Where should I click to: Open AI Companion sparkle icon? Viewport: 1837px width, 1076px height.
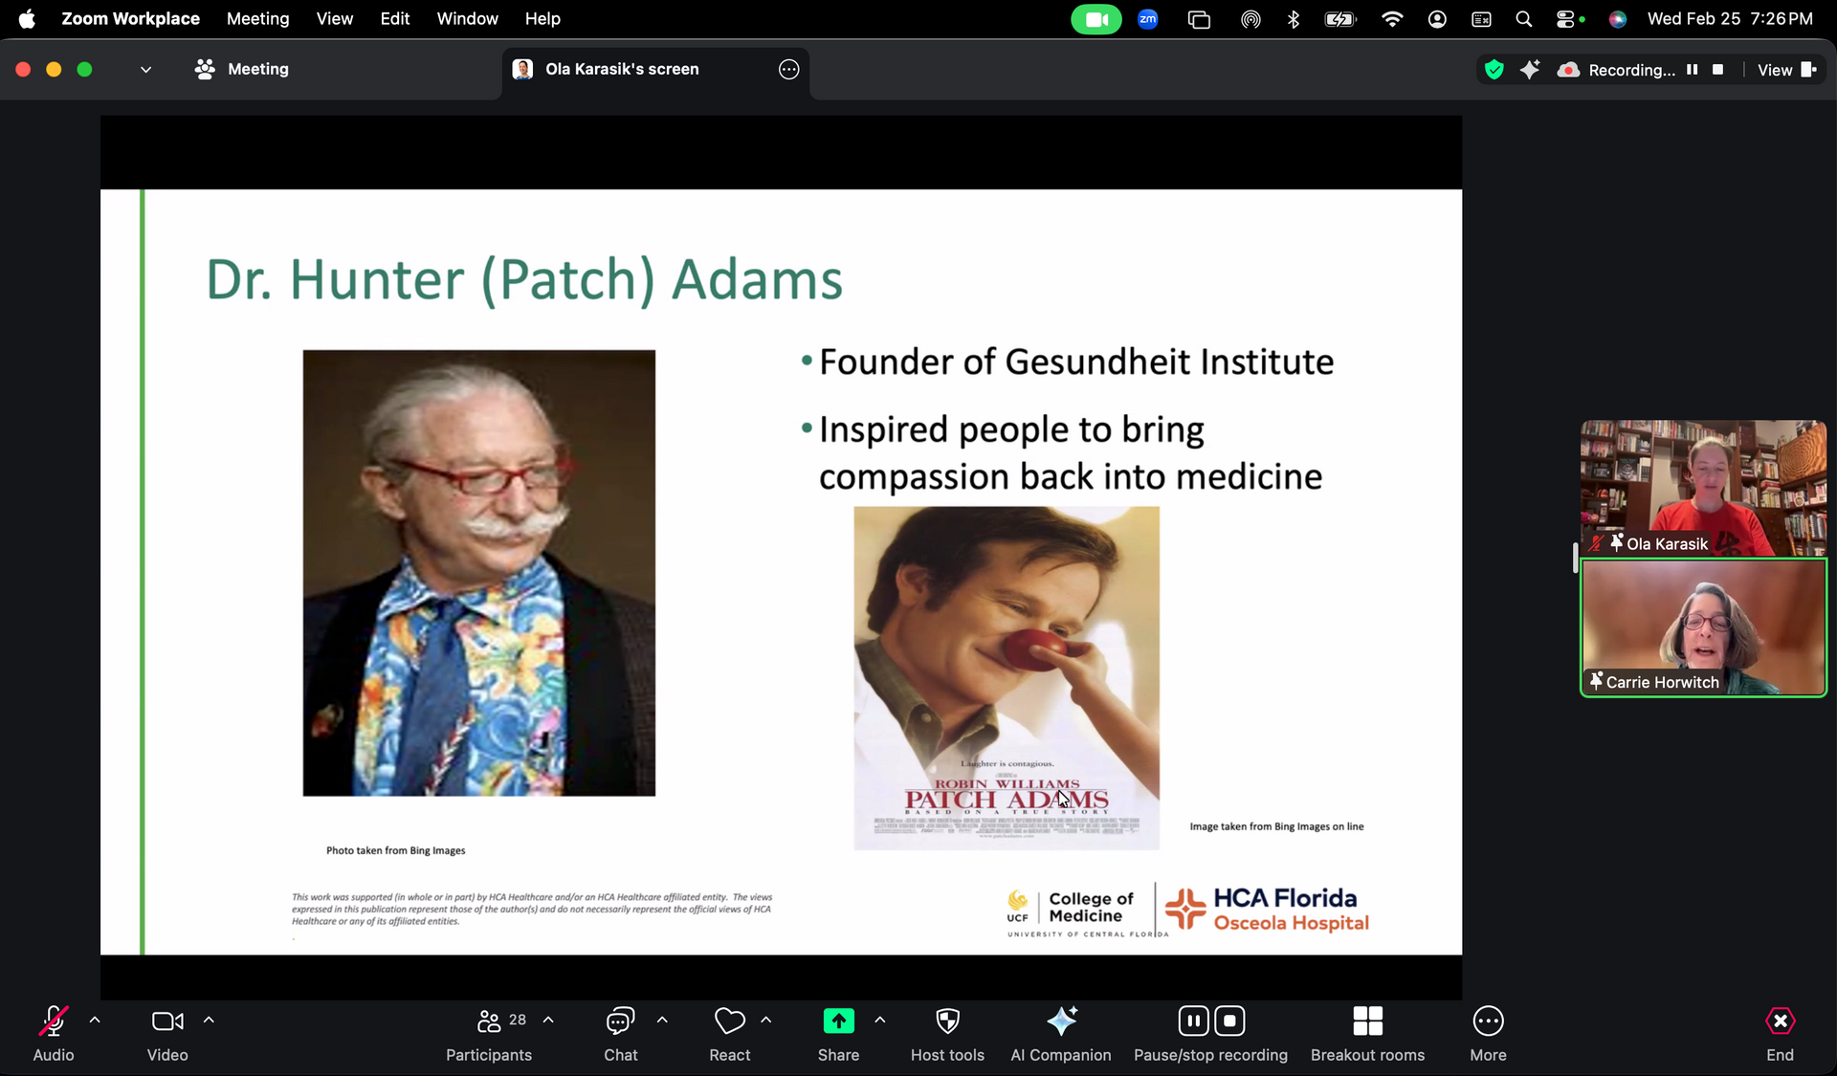point(1061,1021)
